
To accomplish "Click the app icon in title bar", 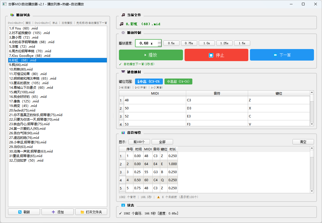I will click(4, 4).
